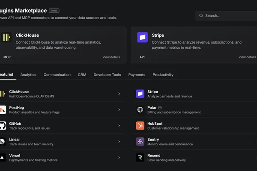This screenshot has height=171, width=257.
Task: Click the Vercel triangle icon
Action: tap(3, 157)
